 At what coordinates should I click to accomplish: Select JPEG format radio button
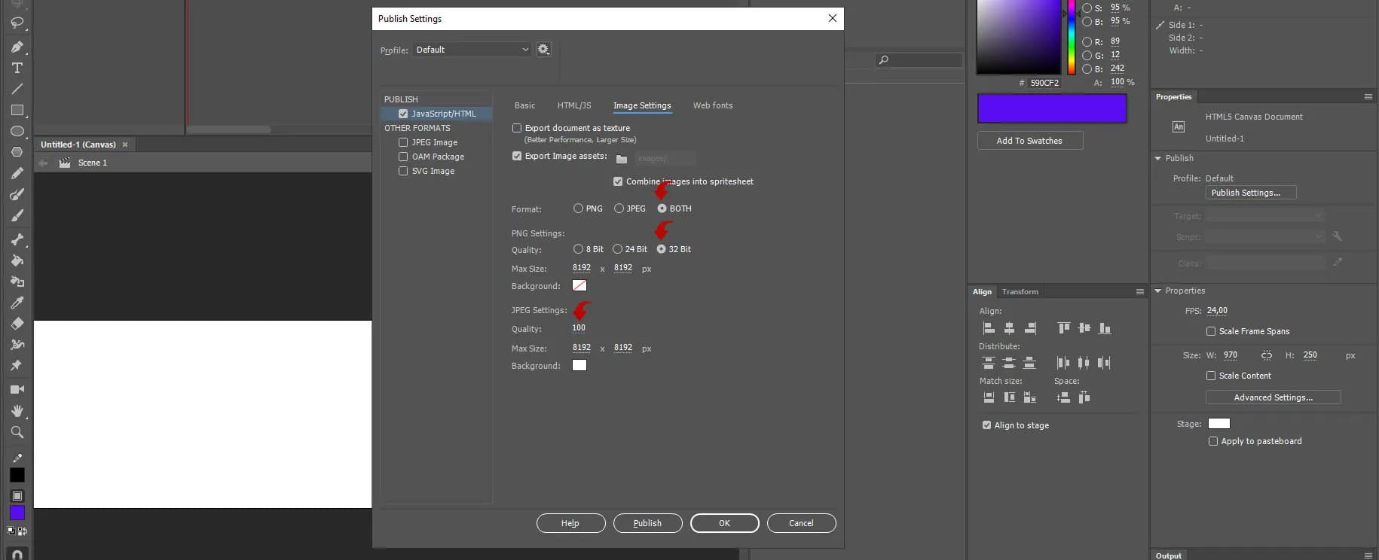pos(619,208)
